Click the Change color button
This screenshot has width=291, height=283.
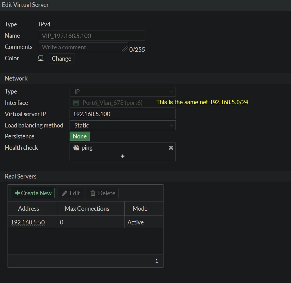pos(61,59)
